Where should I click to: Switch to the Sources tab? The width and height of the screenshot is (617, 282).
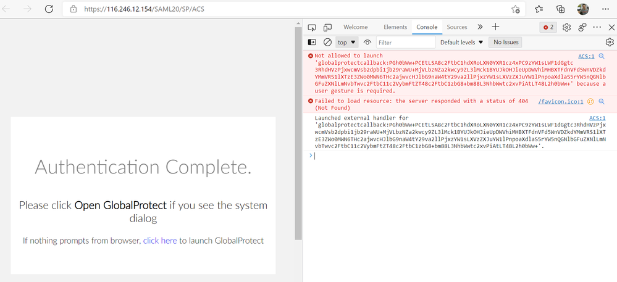[x=457, y=27]
